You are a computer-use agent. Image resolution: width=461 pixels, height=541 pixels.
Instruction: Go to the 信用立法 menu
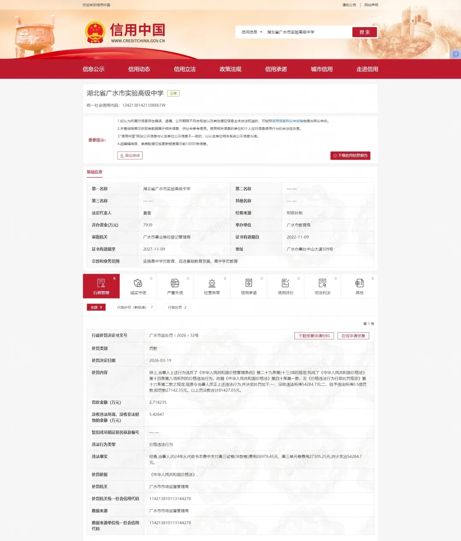(185, 69)
